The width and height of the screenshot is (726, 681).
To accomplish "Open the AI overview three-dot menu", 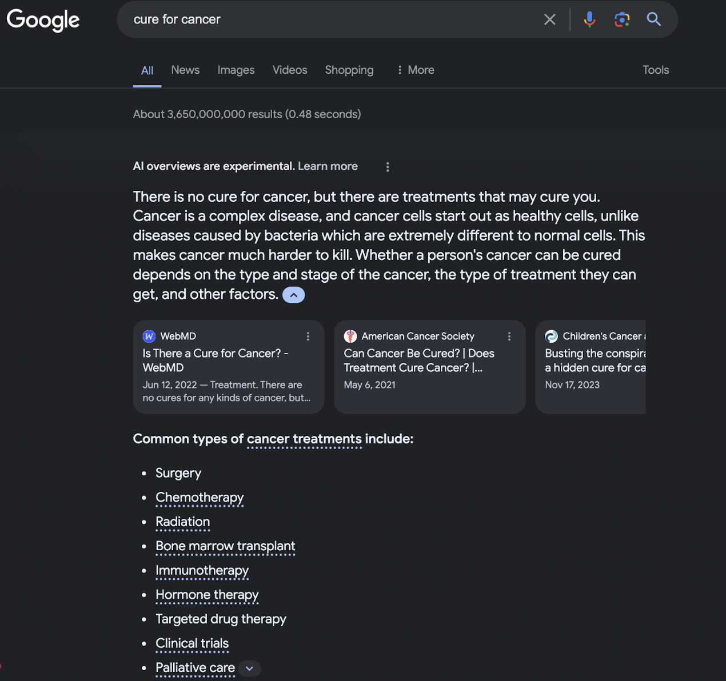I will click(388, 166).
